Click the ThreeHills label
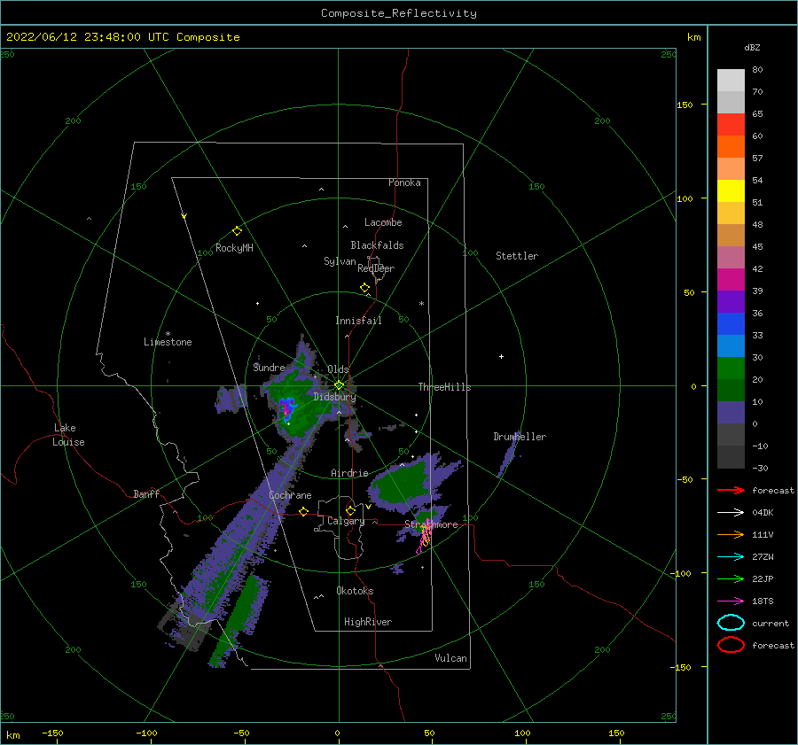 pyautogui.click(x=445, y=387)
